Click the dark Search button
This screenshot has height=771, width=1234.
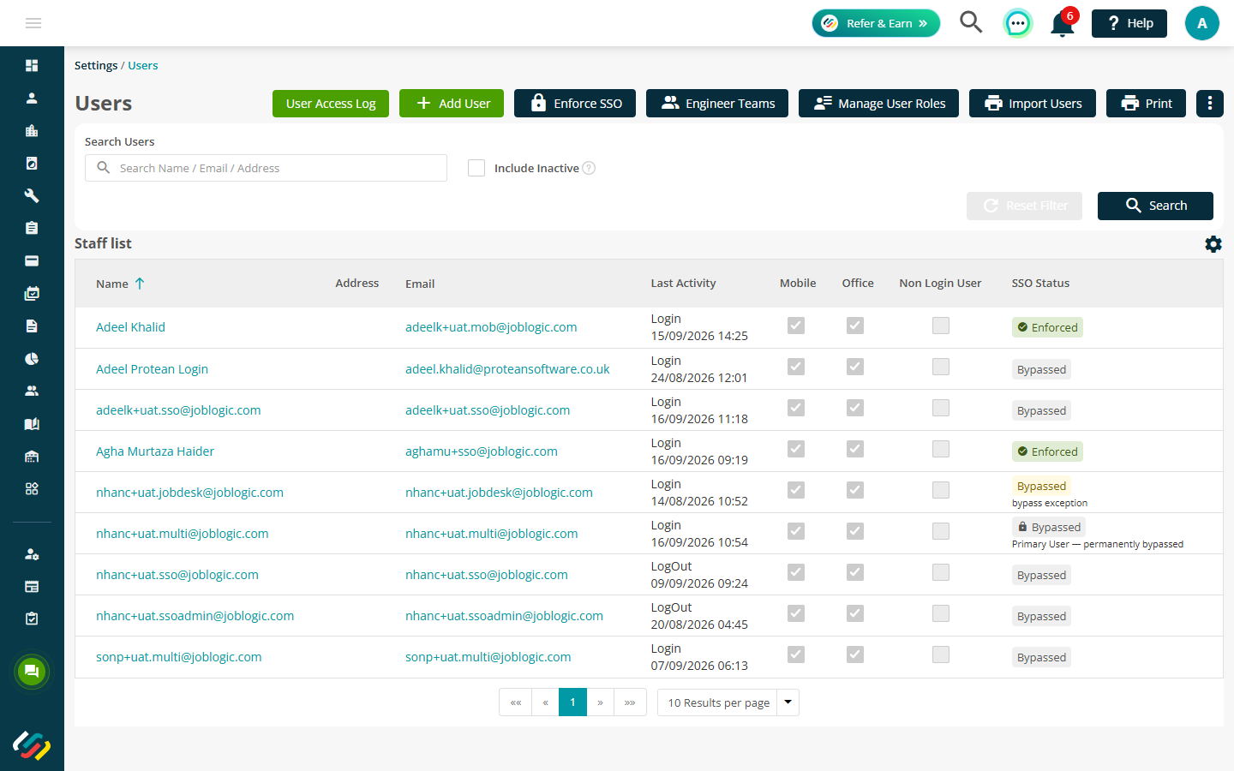1155,206
